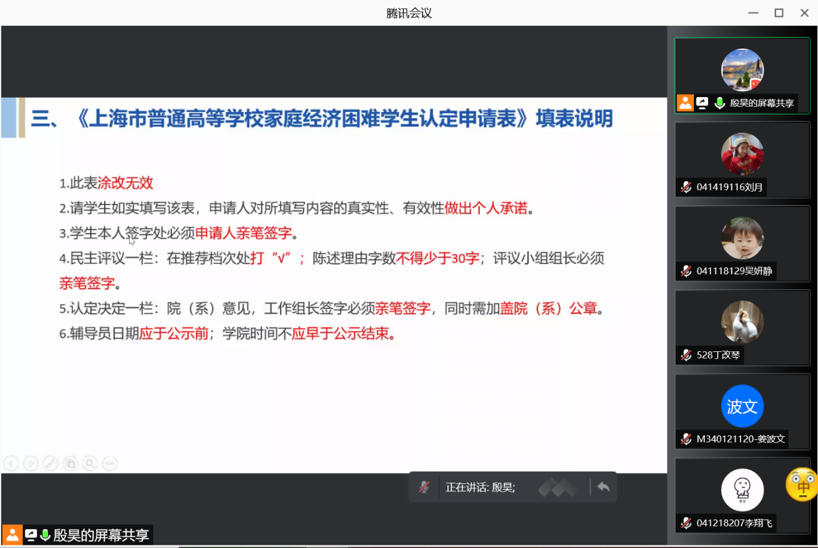
Task: Click the reply arrow in speaking bar
Action: click(603, 487)
